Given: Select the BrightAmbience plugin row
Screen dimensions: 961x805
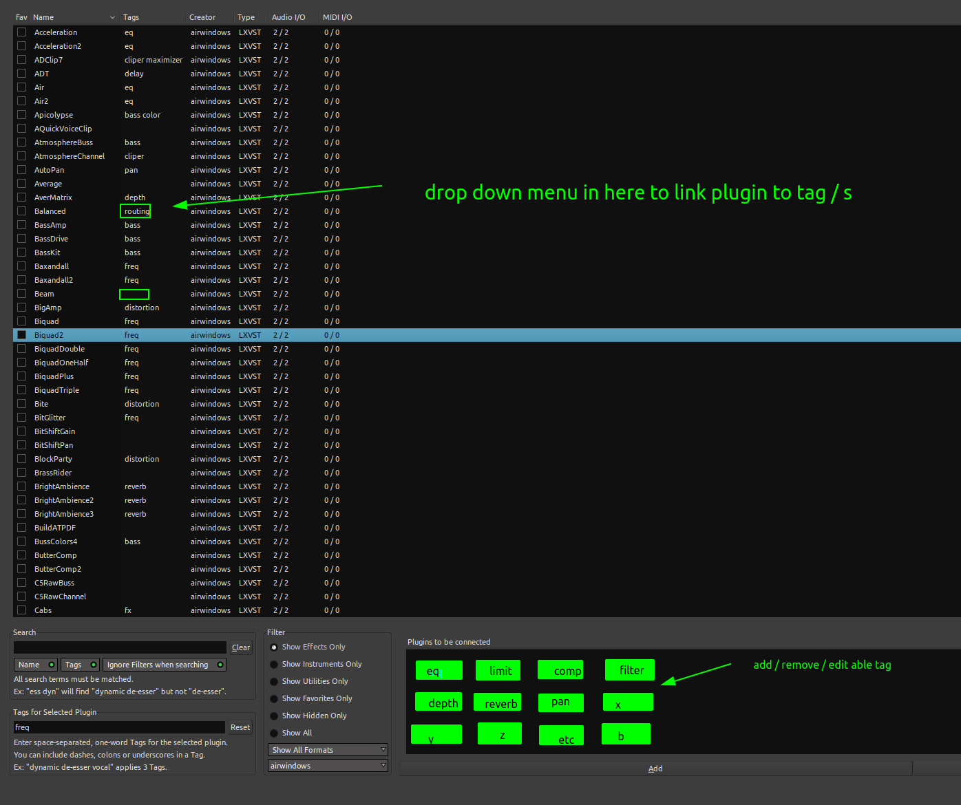Looking at the screenshot, I should [62, 486].
